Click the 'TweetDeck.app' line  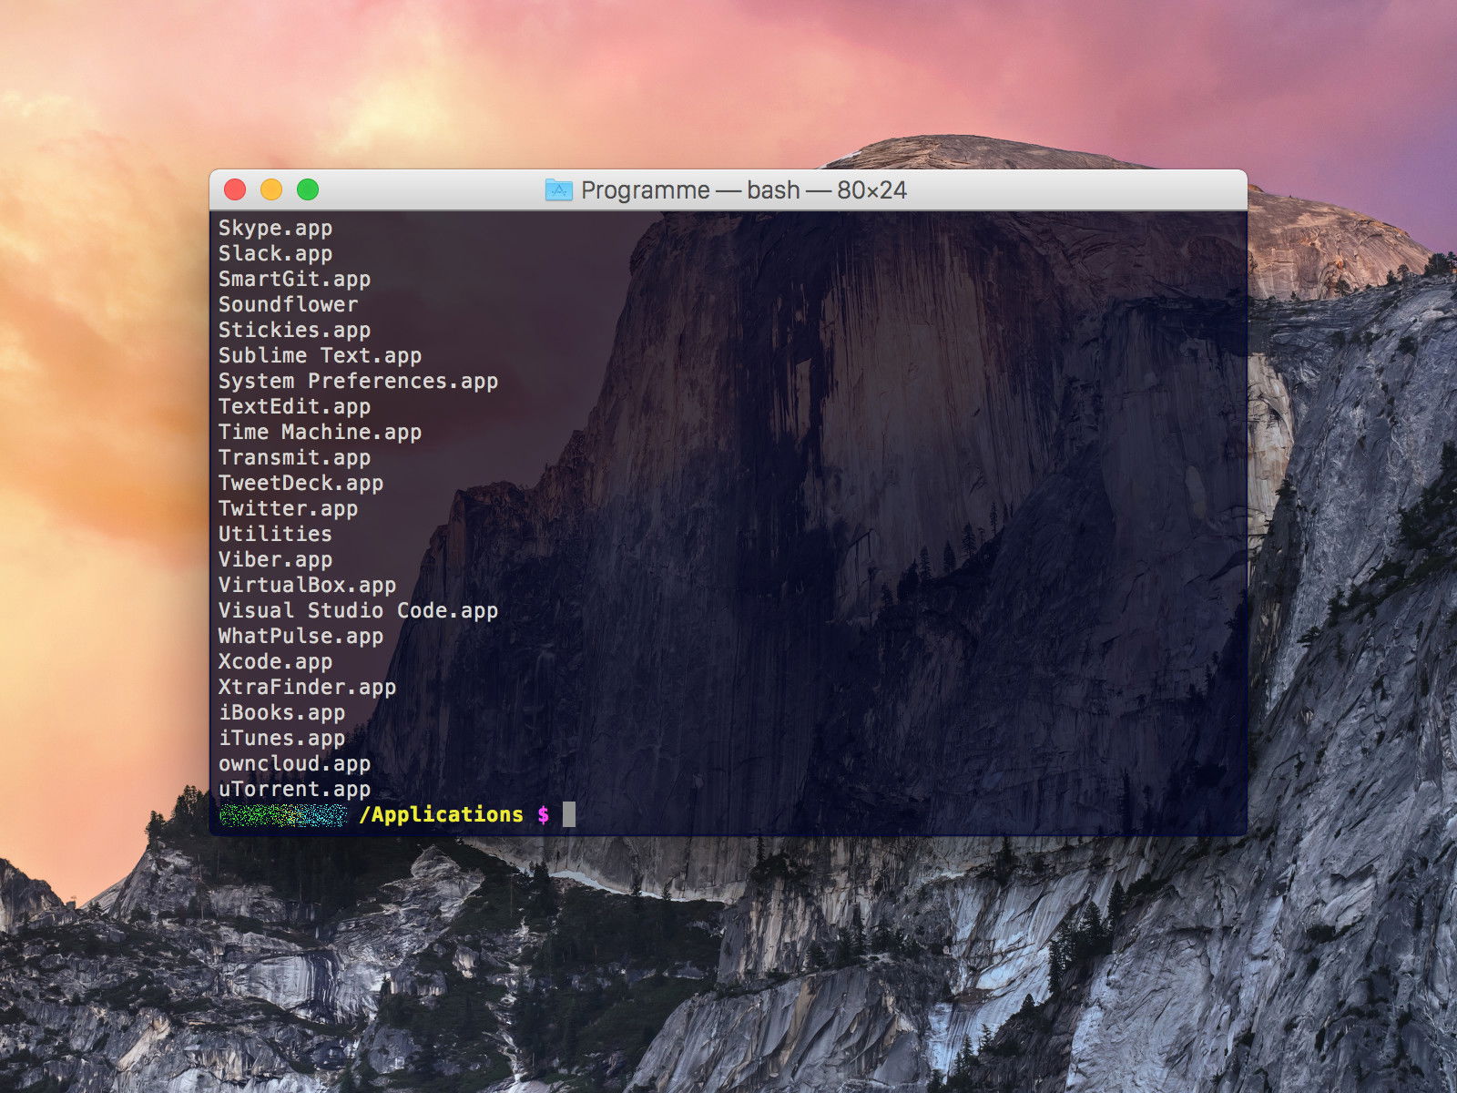tap(301, 484)
